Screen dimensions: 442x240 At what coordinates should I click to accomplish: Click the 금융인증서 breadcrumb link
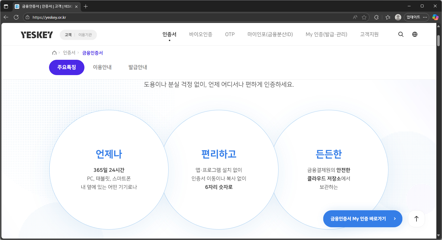92,53
